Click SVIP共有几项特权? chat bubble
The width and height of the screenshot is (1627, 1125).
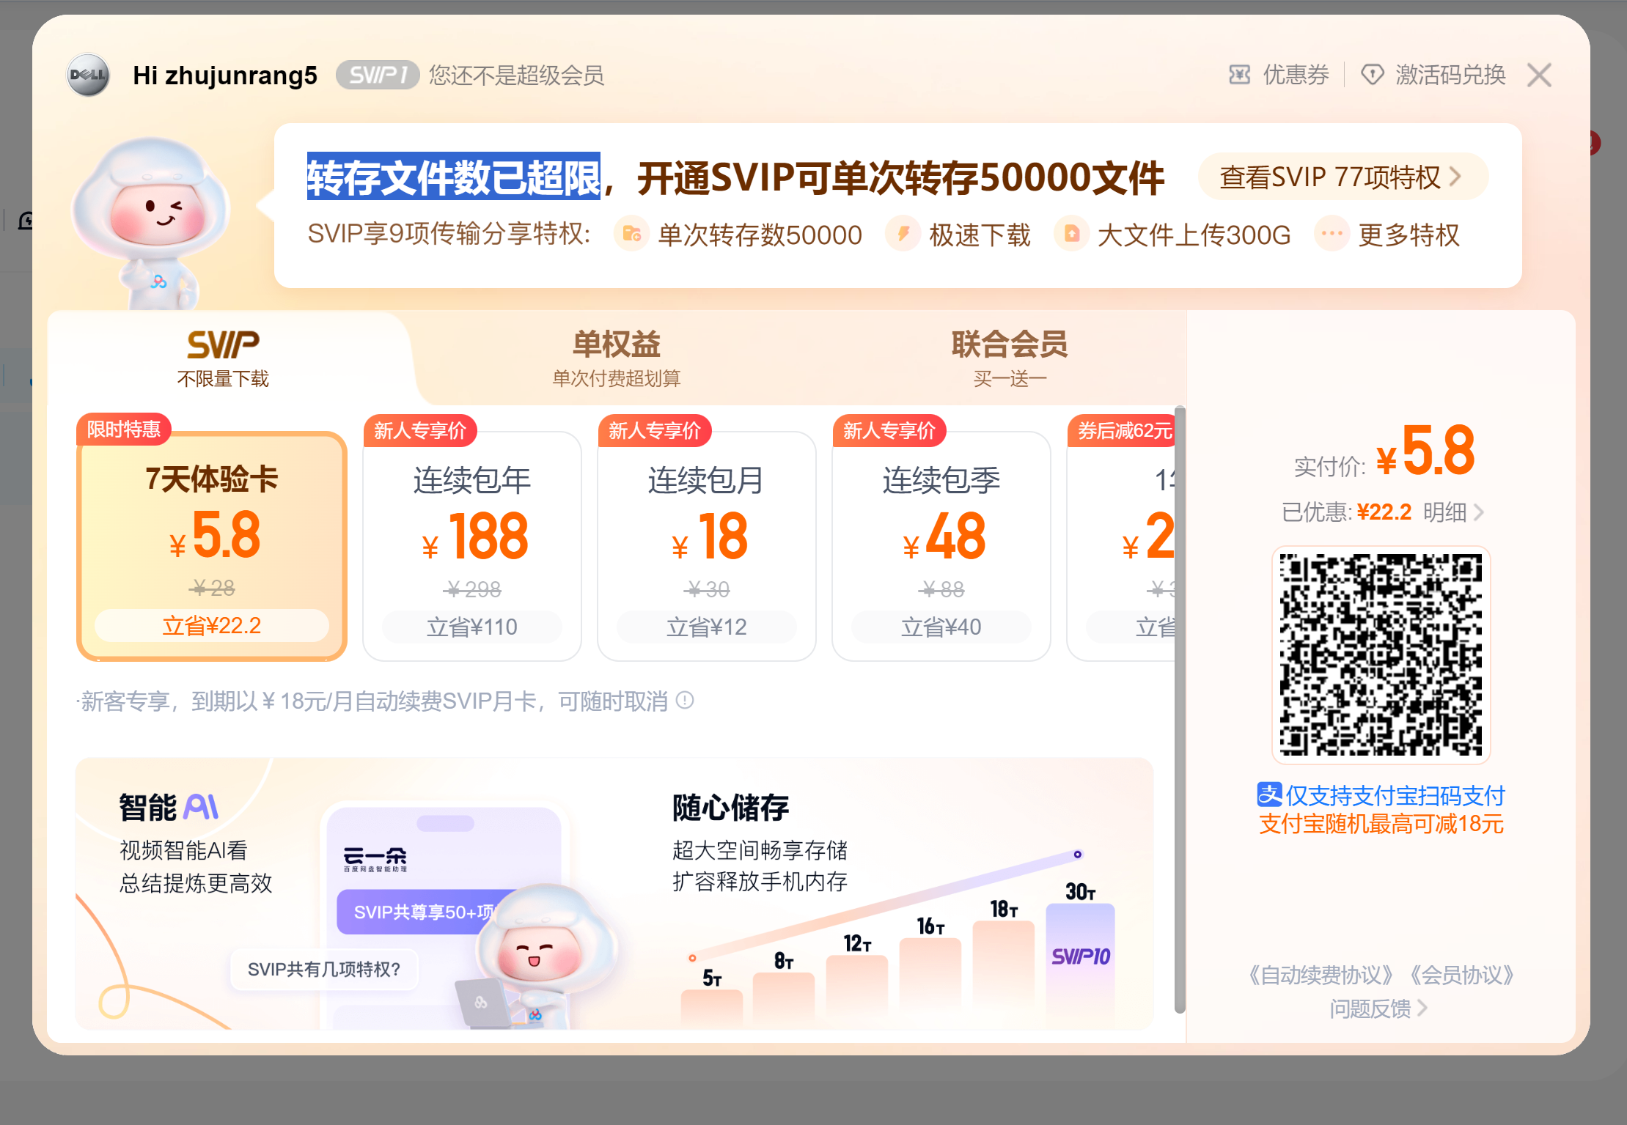click(324, 970)
